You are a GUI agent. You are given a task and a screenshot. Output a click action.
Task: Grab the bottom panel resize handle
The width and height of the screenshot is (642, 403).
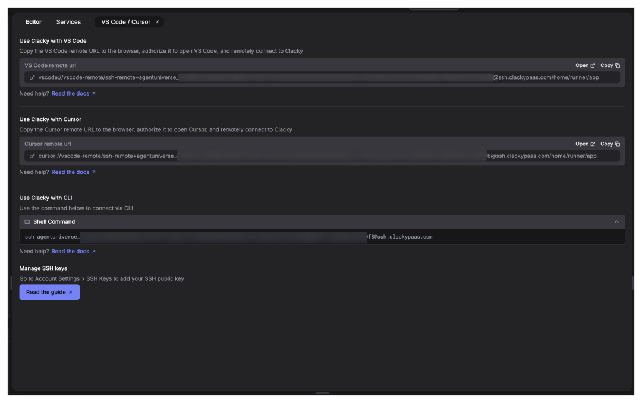tap(322, 392)
